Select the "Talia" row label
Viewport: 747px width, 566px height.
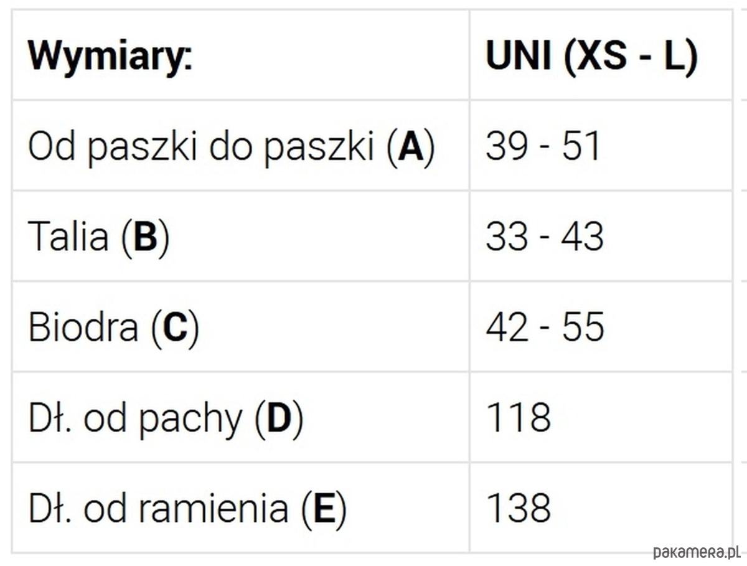tap(68, 237)
